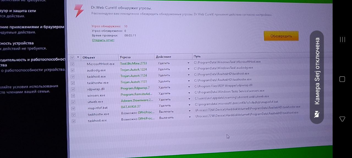Click the Угроз обнаружено: 10 counter

point(109,26)
